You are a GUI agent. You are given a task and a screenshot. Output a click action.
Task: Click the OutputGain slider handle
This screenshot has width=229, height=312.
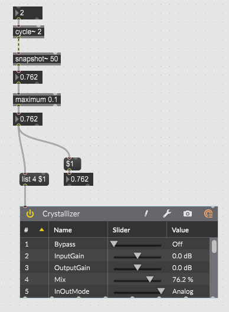tap(138, 267)
